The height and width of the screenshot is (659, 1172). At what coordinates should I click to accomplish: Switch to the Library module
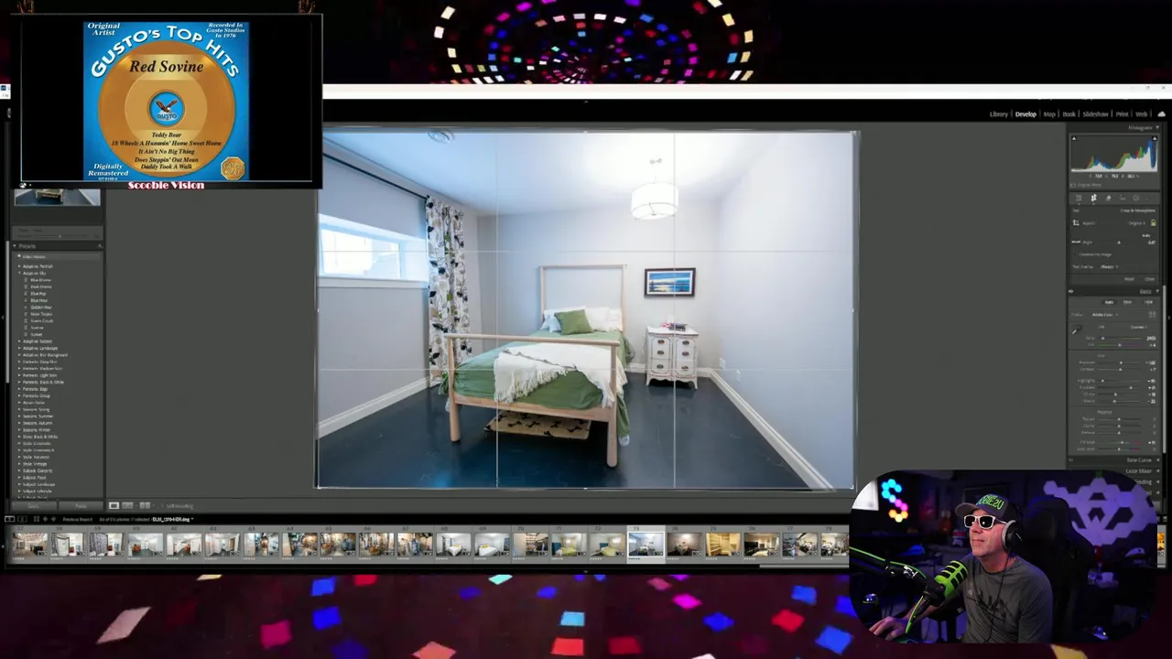(x=999, y=114)
